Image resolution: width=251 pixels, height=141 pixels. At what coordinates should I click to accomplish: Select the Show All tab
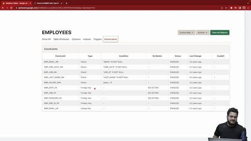pos(46,39)
